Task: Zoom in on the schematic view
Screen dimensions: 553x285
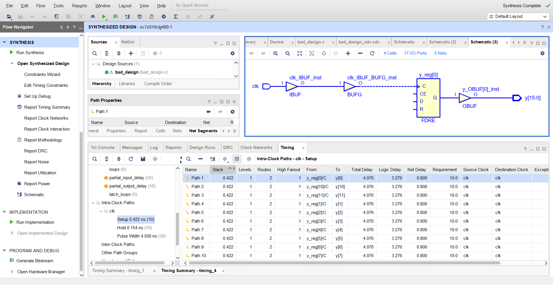Action: [275, 53]
